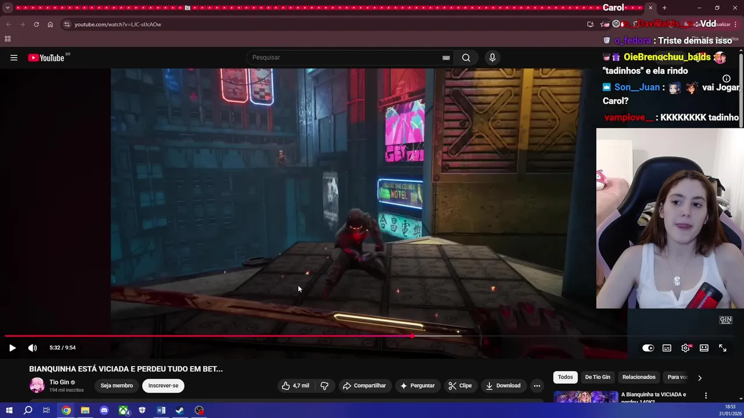This screenshot has width=744, height=418.
Task: Select the Relacionados chip
Action: (x=639, y=377)
